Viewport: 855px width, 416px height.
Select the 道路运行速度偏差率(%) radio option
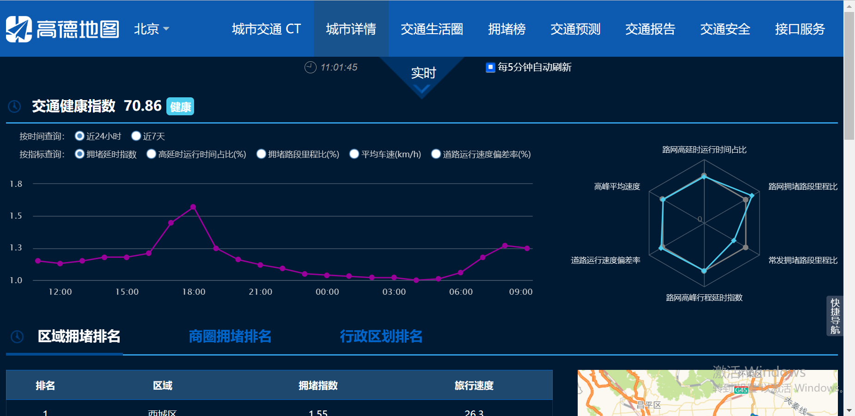click(x=436, y=154)
